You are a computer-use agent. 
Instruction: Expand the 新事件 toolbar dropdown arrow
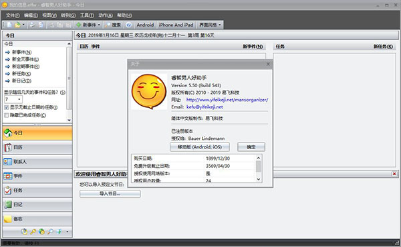(x=99, y=25)
